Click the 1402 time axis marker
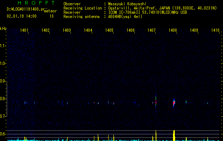The width and height of the screenshot is (223, 141). pos(45,30)
